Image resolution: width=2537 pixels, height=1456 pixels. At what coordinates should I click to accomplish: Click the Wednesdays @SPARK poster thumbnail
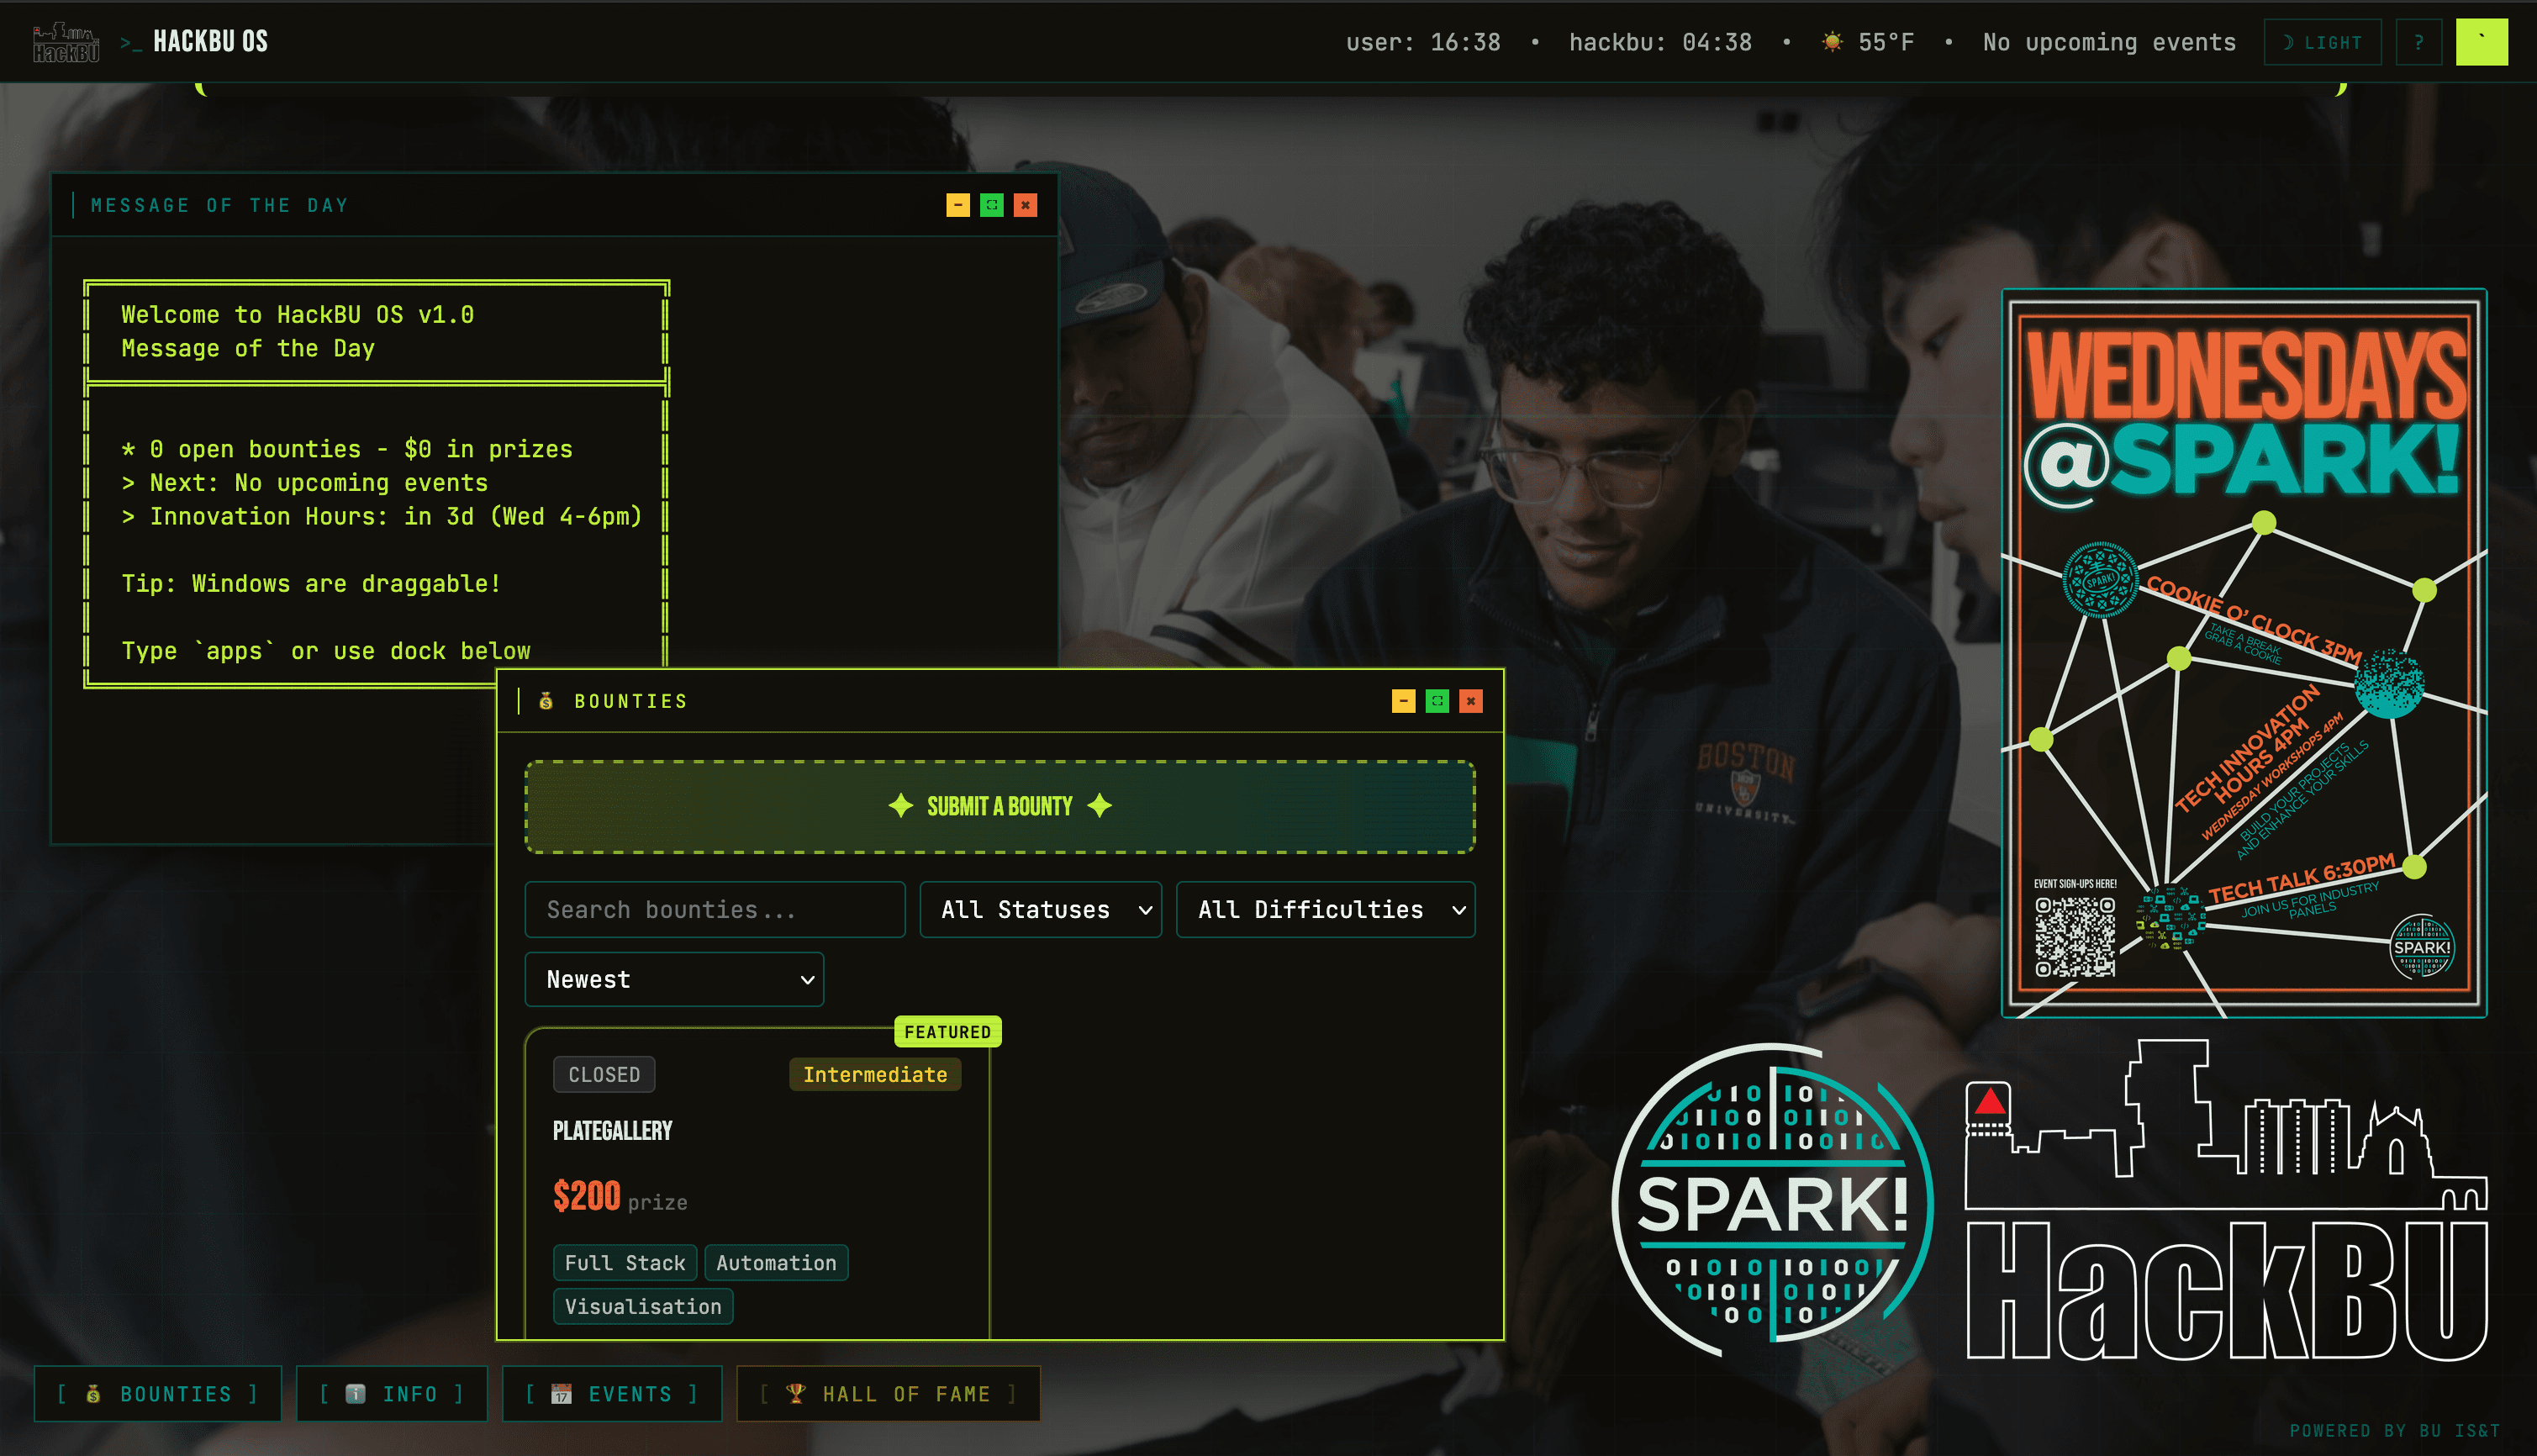pyautogui.click(x=2244, y=653)
